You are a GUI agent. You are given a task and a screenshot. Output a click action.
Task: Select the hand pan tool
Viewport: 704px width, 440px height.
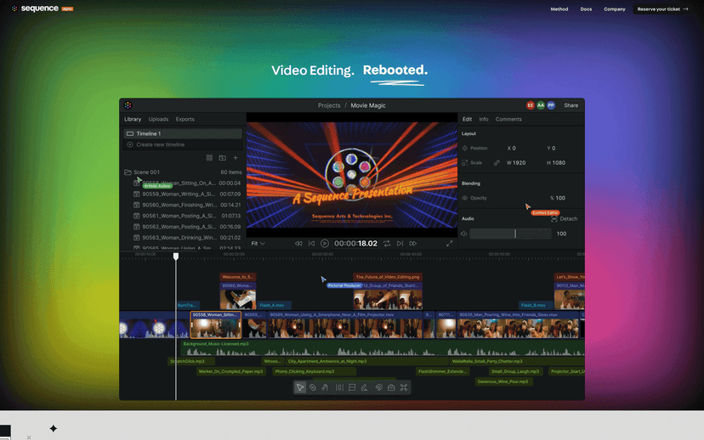coord(326,387)
